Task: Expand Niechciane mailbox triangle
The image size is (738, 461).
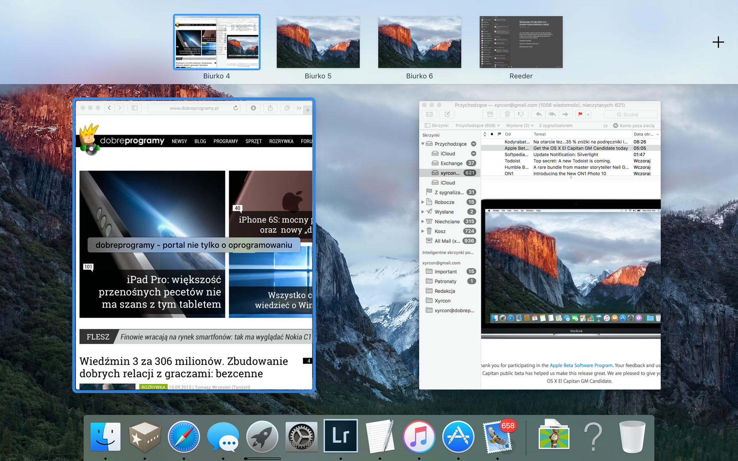Action: click(423, 221)
